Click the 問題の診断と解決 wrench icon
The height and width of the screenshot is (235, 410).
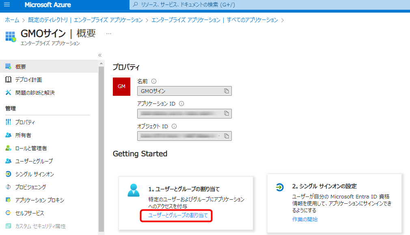pos(9,93)
